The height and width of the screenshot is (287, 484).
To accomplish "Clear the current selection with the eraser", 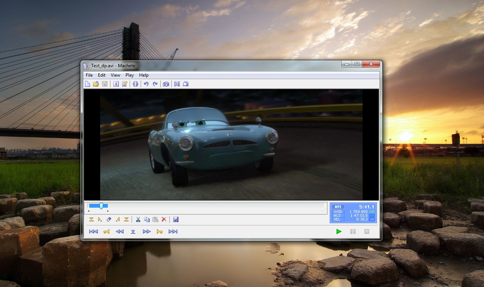I will click(x=109, y=219).
